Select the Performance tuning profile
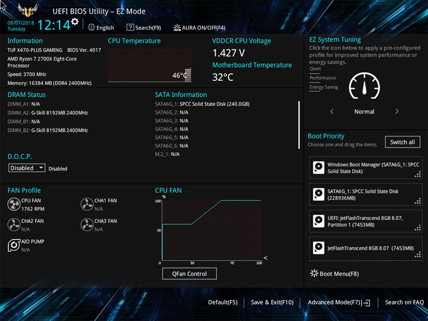Screen dimensions: 428x321 click(x=323, y=78)
